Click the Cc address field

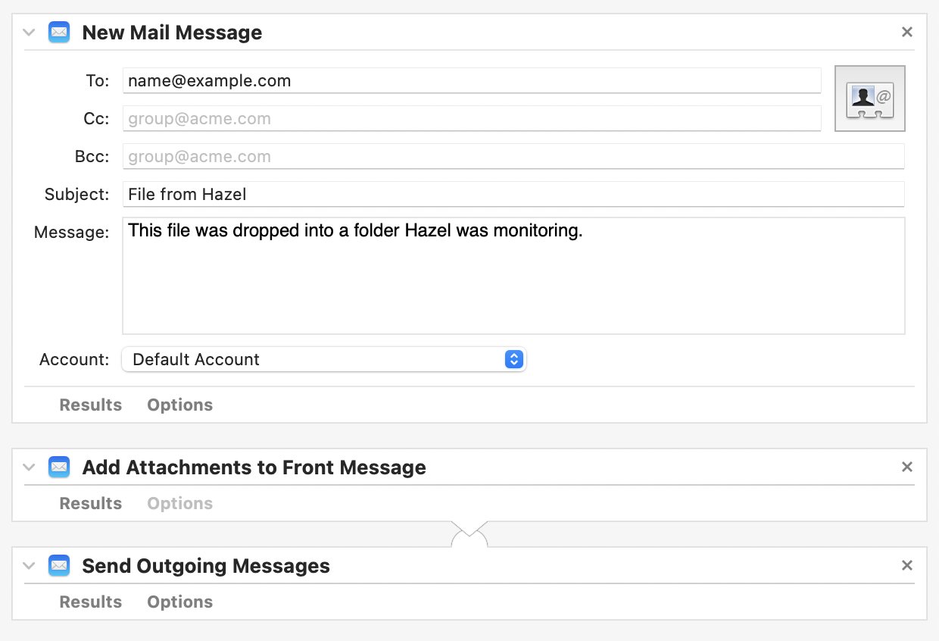(472, 118)
